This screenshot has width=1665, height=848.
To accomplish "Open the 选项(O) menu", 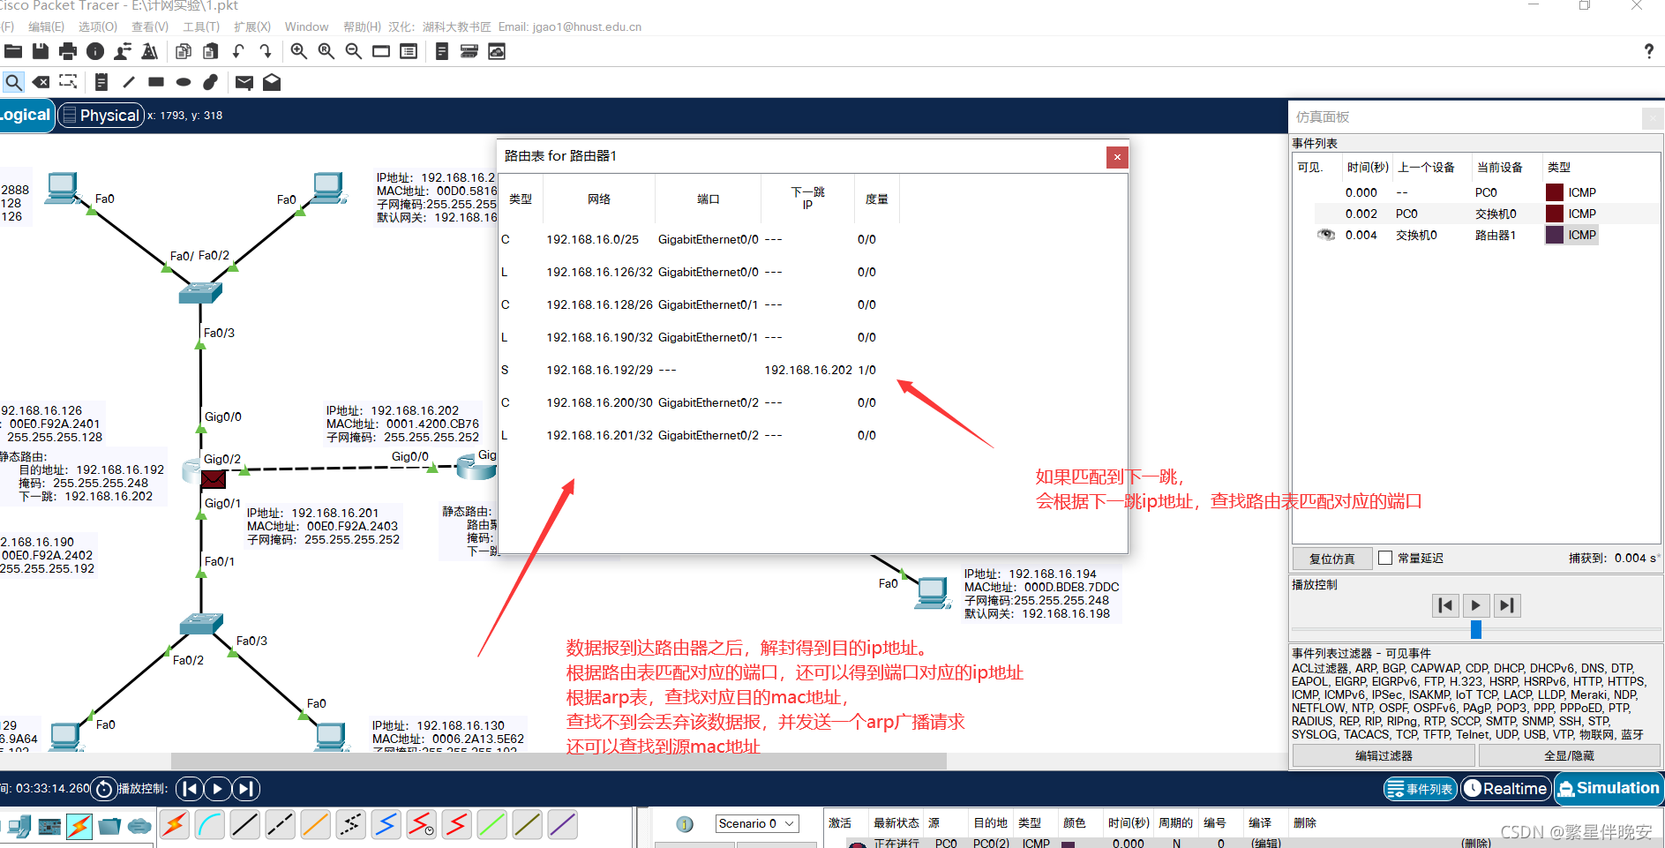I will 98,26.
